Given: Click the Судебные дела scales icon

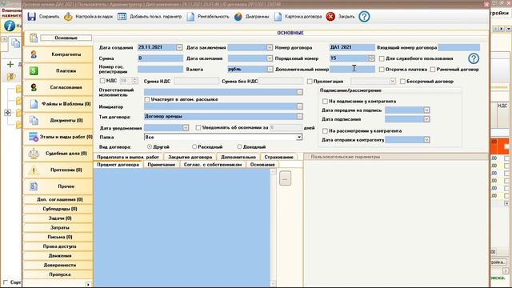Looking at the screenshot, I should coord(34,153).
